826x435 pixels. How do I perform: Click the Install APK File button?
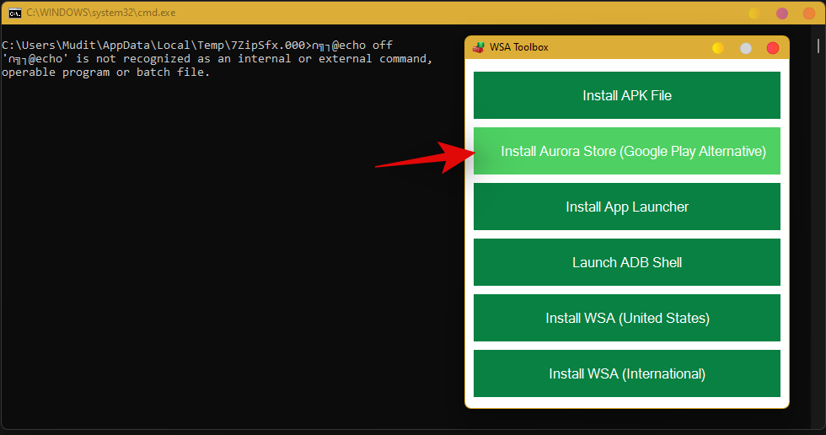[x=626, y=95]
